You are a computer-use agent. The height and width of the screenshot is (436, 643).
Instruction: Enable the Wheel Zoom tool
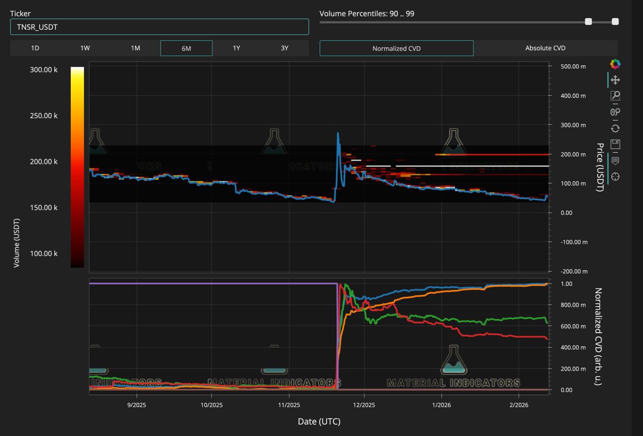pyautogui.click(x=615, y=112)
